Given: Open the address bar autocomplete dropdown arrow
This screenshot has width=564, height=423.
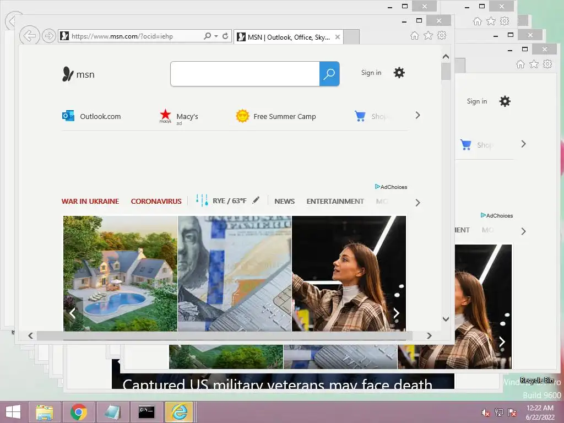Looking at the screenshot, I should pos(216,36).
